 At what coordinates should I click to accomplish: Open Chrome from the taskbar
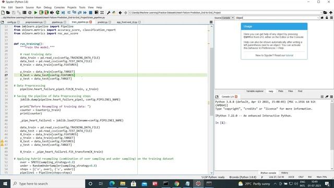176,183
